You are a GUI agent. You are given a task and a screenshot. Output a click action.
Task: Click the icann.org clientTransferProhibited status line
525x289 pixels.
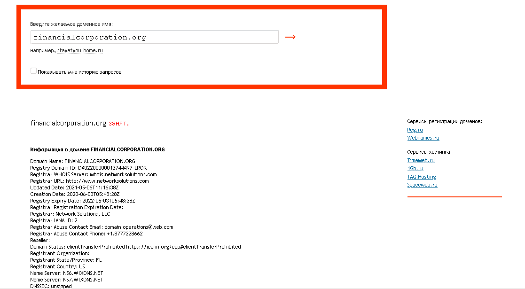(x=135, y=247)
